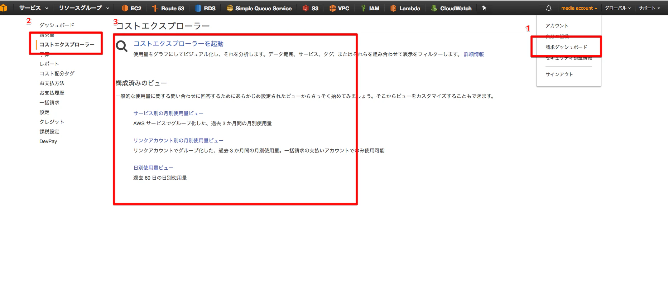668x281 pixels.
Task: Open the サポート dropdown menu
Action: (649, 8)
